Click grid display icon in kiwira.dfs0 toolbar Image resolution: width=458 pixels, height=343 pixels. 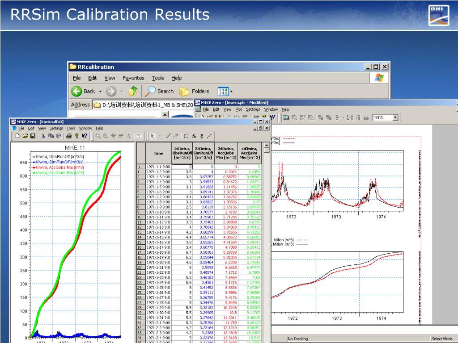tap(140, 136)
